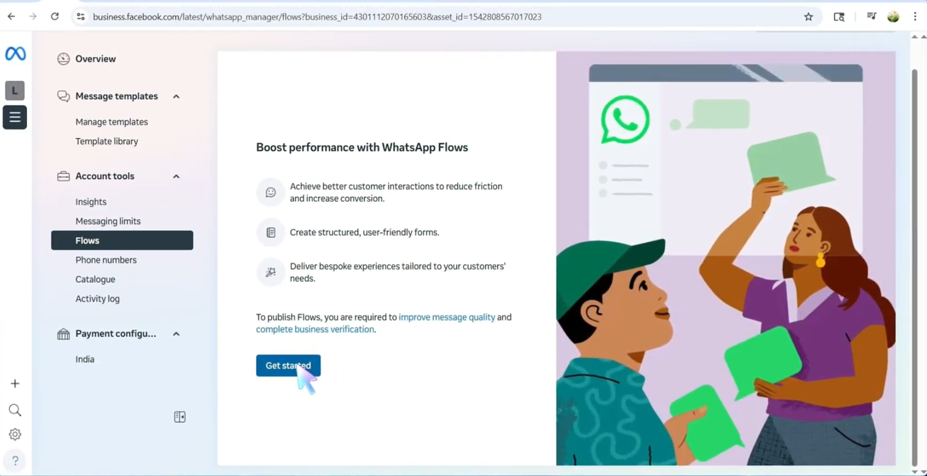Click the Message templates heading
The width and height of the screenshot is (927, 476).
tap(117, 96)
